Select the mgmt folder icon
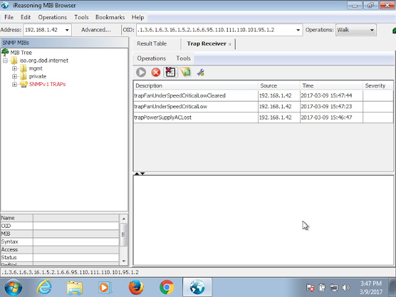This screenshot has height=297, width=396. [x=24, y=69]
